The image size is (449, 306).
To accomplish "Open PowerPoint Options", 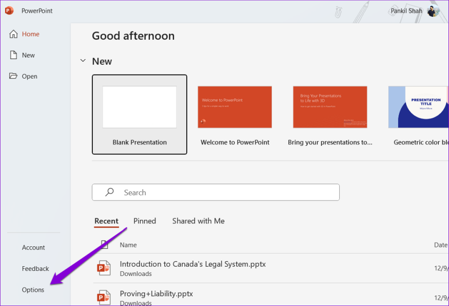I will point(33,290).
